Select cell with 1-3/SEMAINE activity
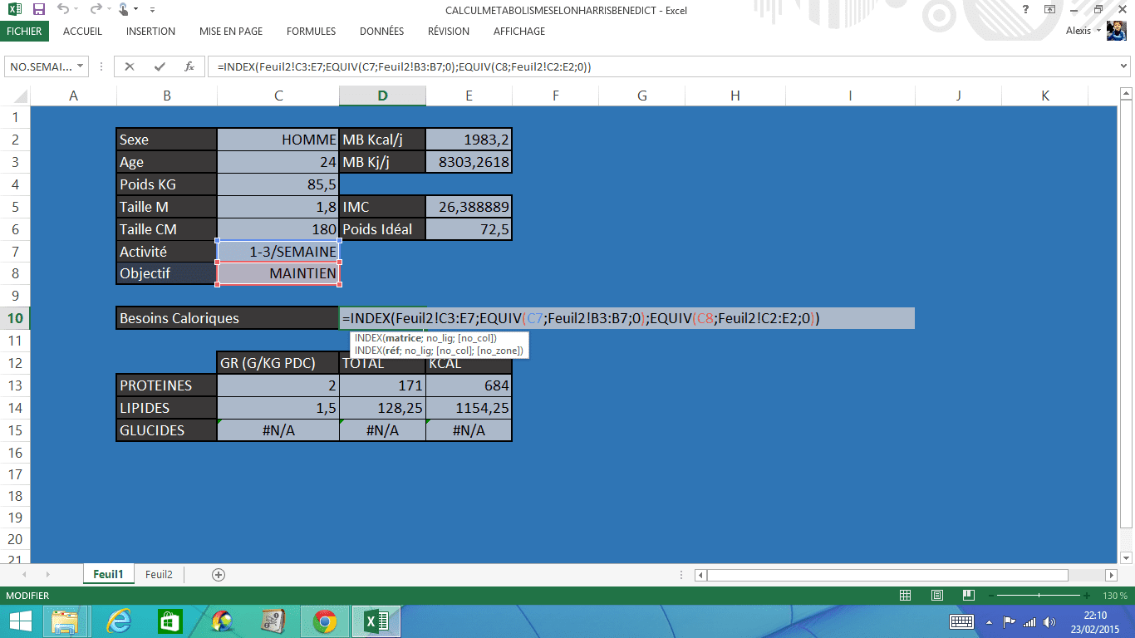This screenshot has height=638, width=1135. click(278, 251)
